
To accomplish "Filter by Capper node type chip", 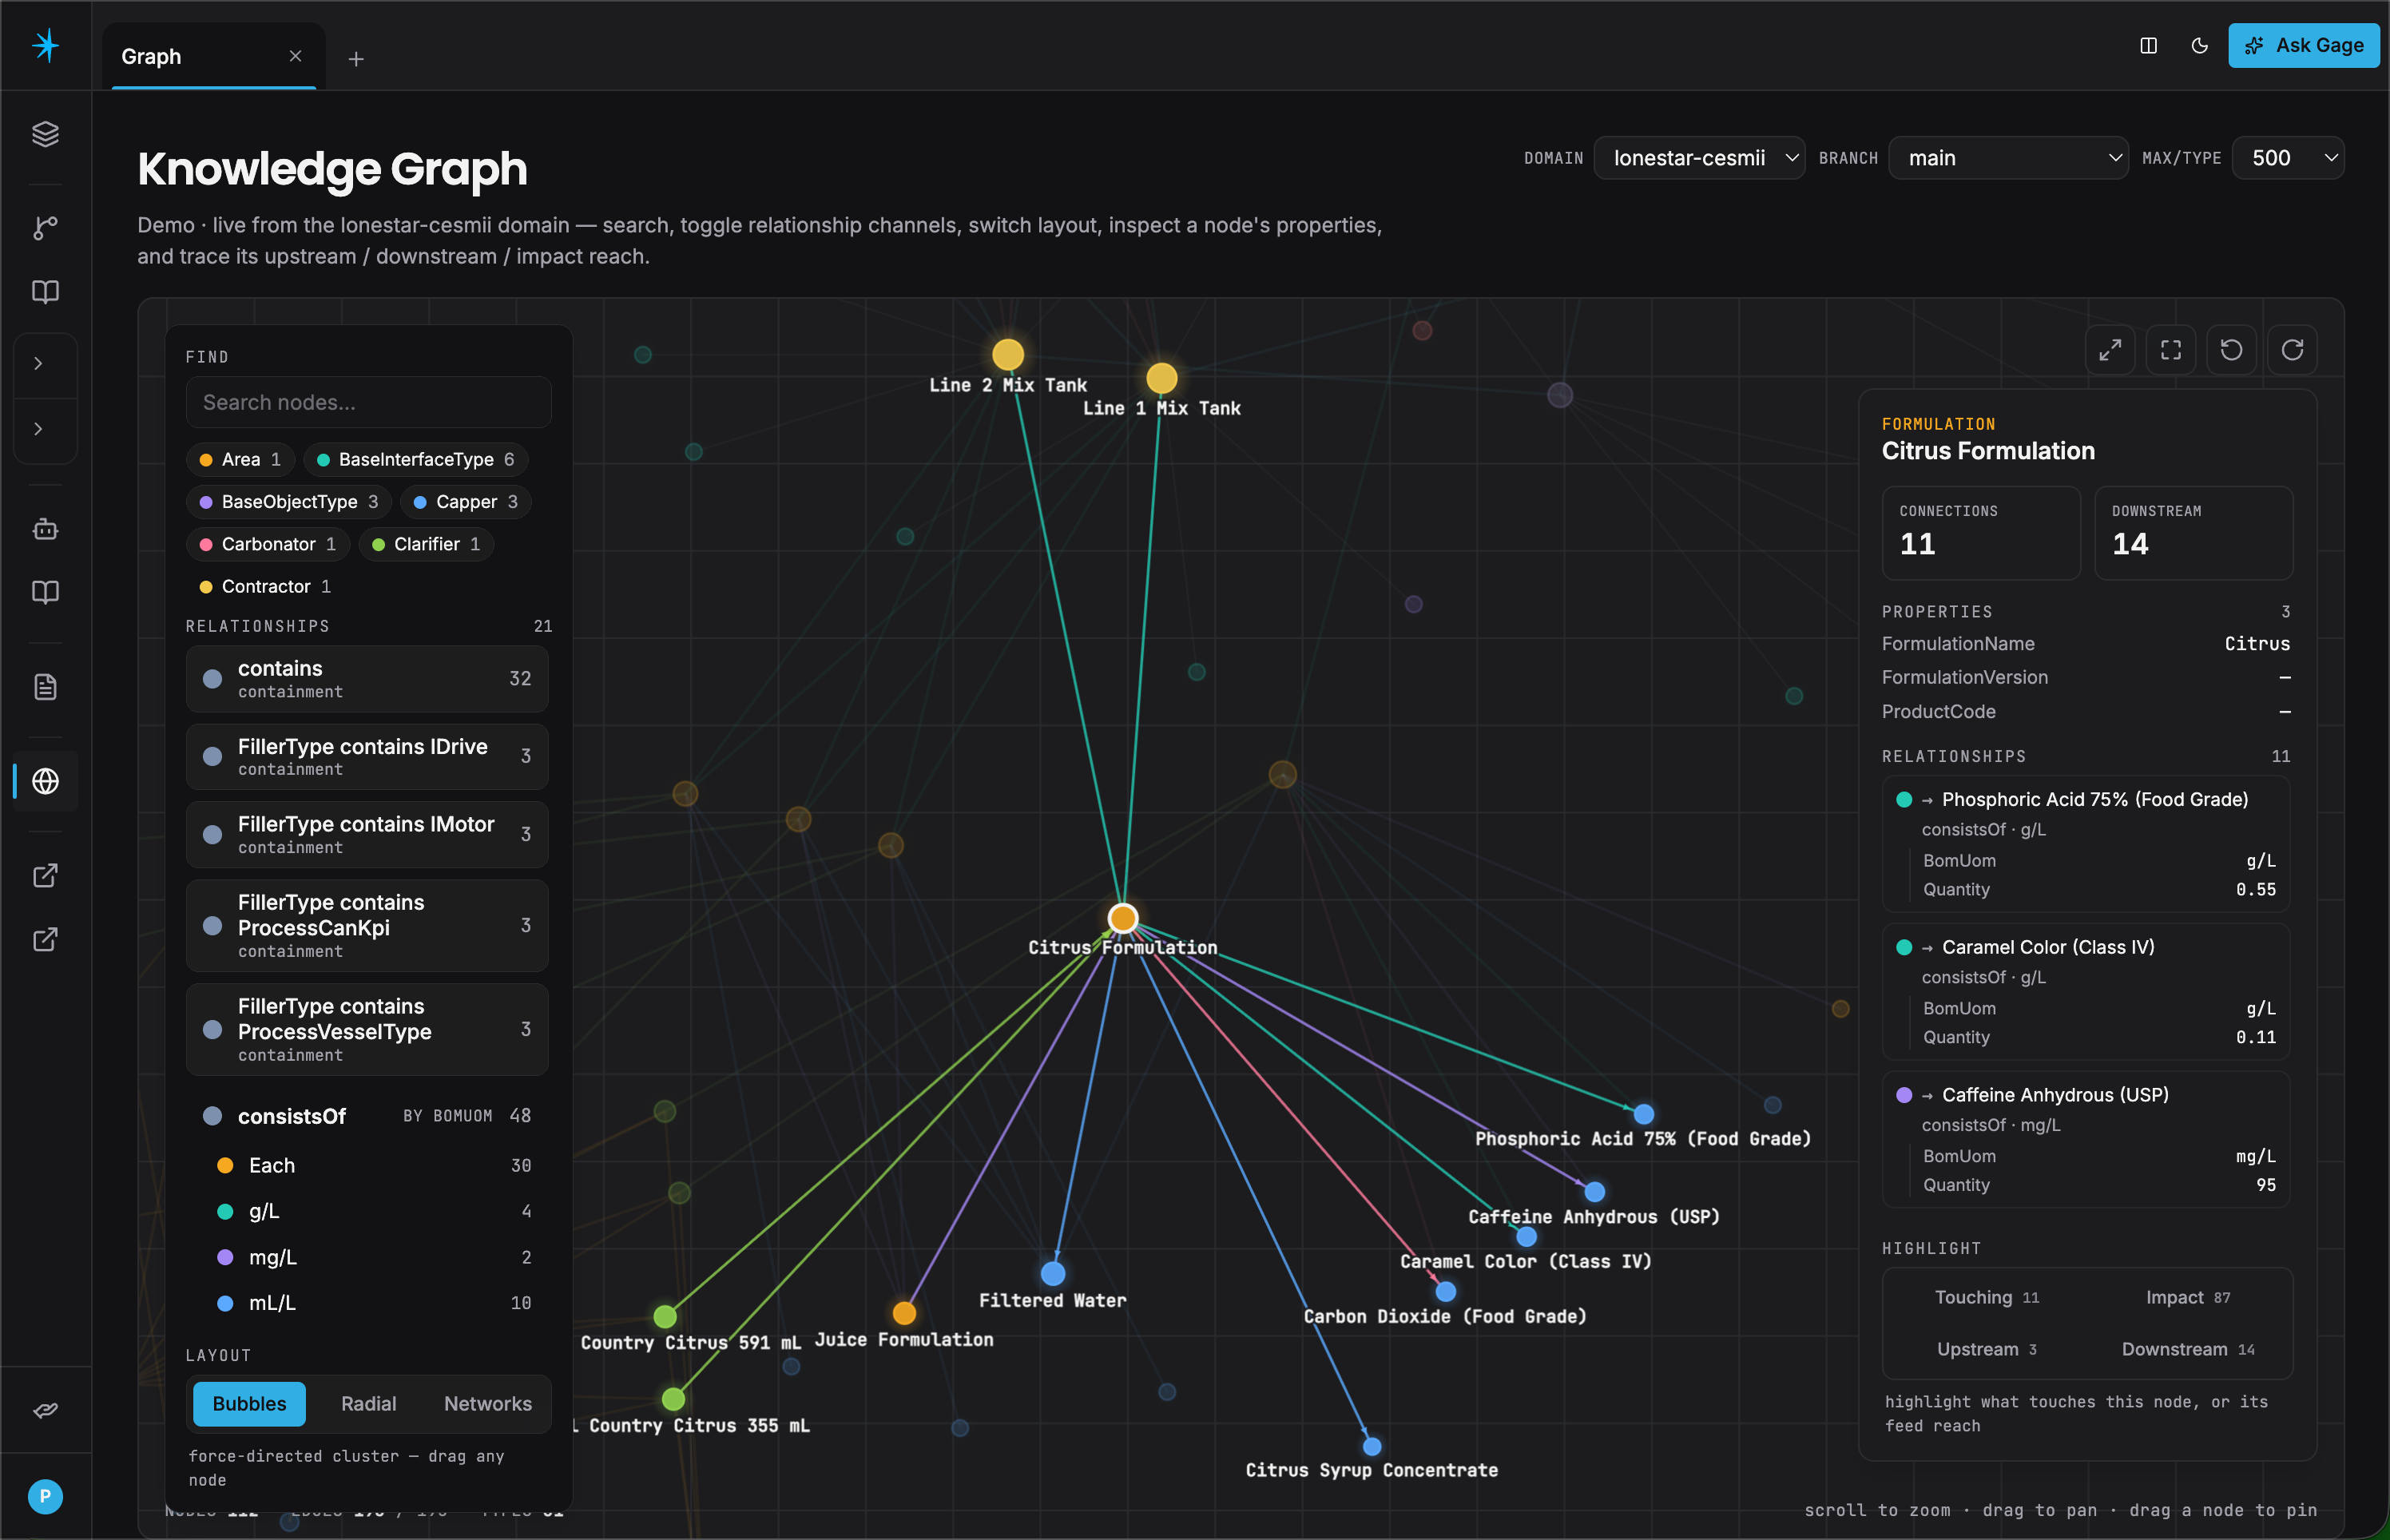I will point(466,501).
